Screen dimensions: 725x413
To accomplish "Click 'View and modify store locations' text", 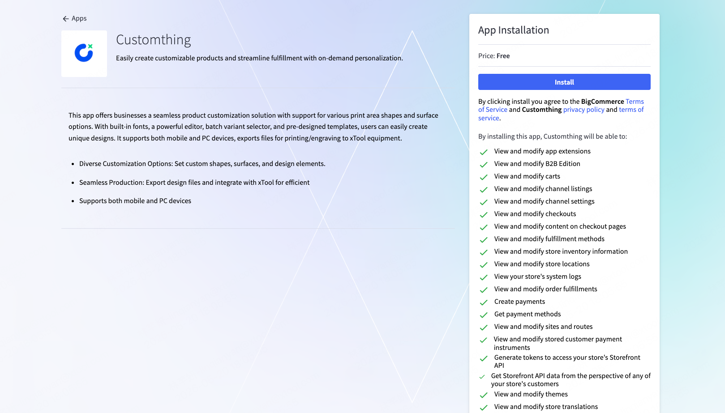I will 542,264.
